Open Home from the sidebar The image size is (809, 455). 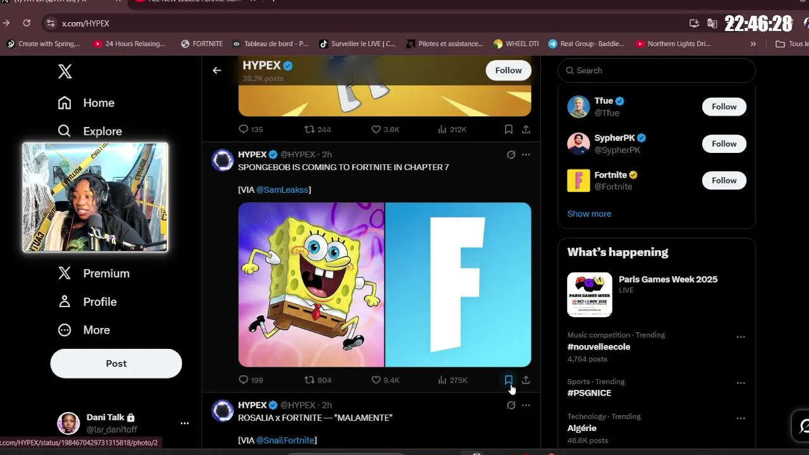pyautogui.click(x=86, y=103)
